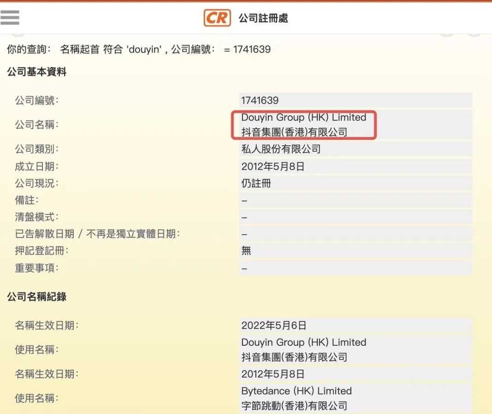
Task: Select "2012年5月8日" under 公司名稱紀錄
Action: (273, 374)
